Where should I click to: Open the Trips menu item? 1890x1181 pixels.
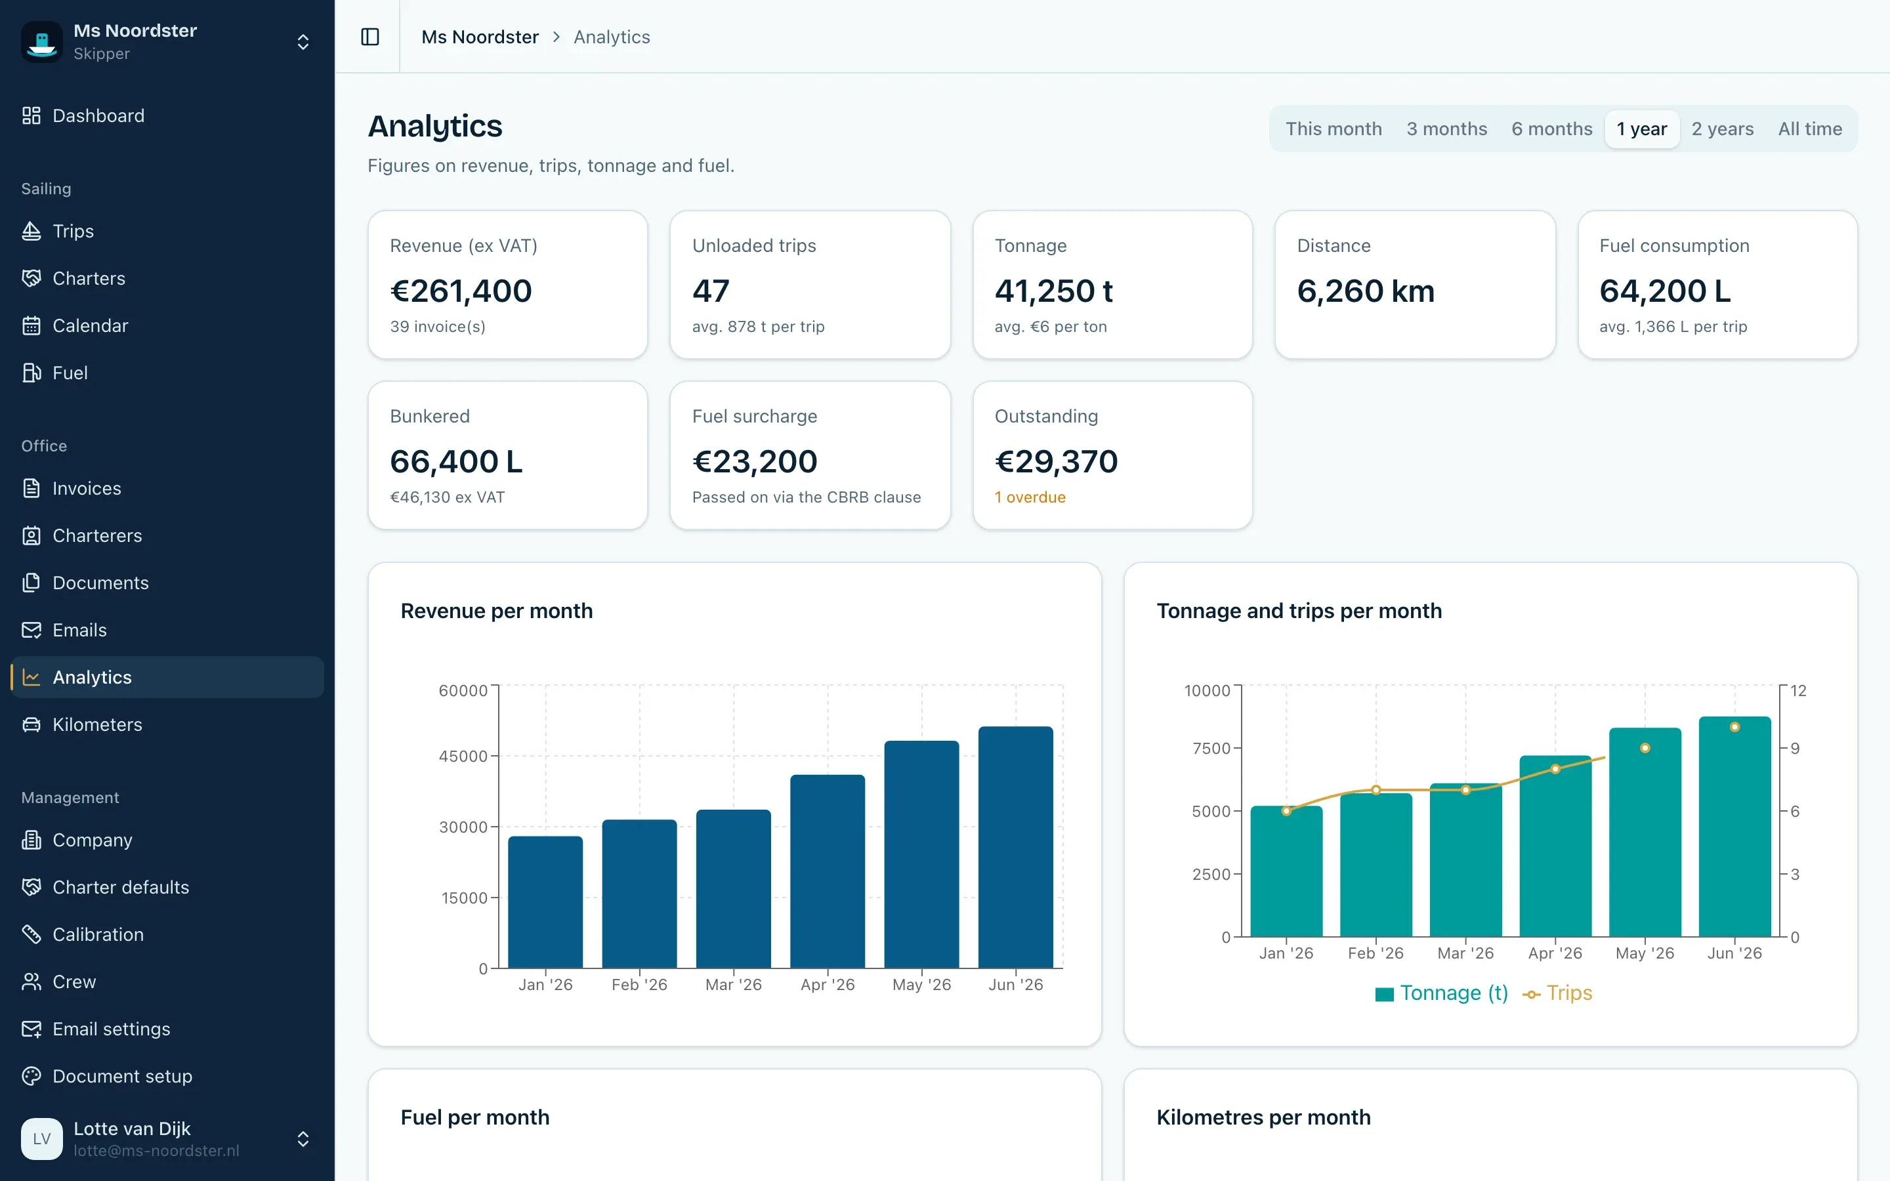pos(167,231)
